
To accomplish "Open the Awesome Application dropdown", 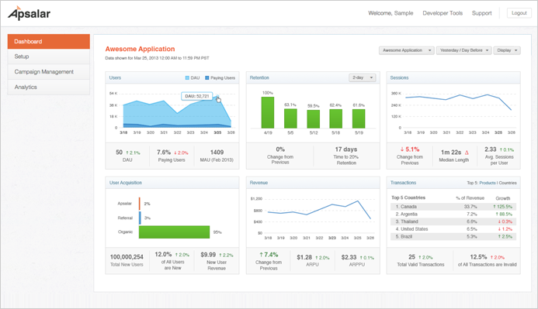I will click(x=407, y=50).
